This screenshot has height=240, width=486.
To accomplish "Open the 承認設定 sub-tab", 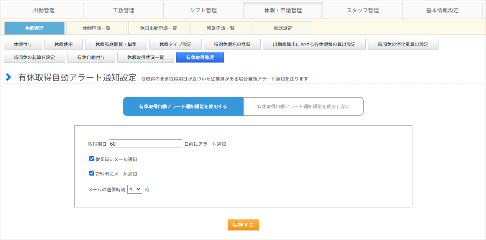I will tap(283, 28).
